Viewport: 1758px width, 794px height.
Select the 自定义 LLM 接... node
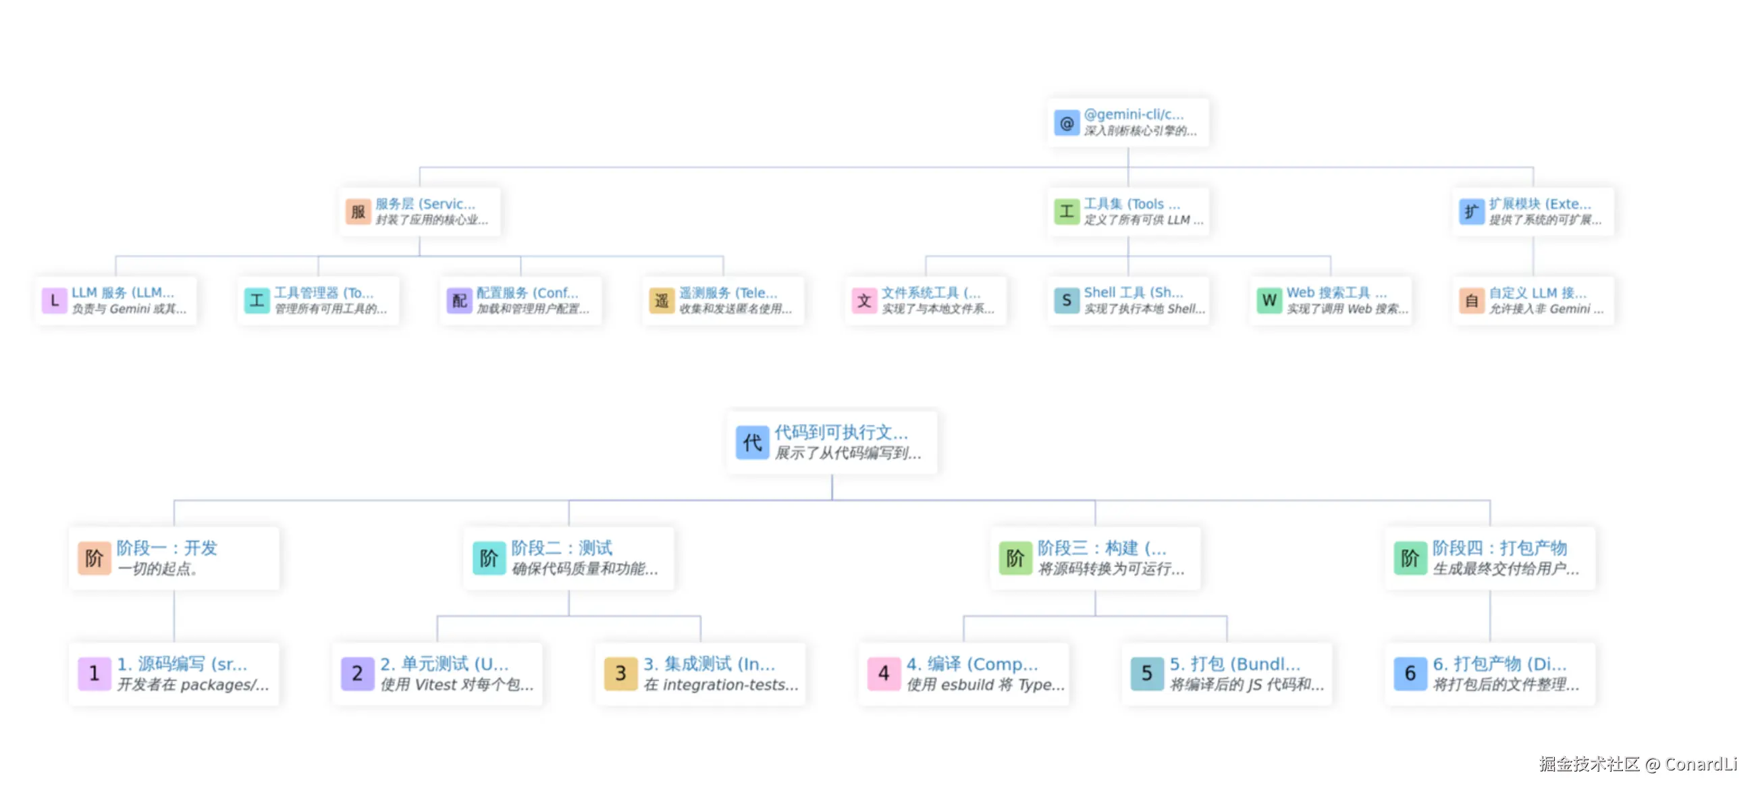click(x=1533, y=300)
